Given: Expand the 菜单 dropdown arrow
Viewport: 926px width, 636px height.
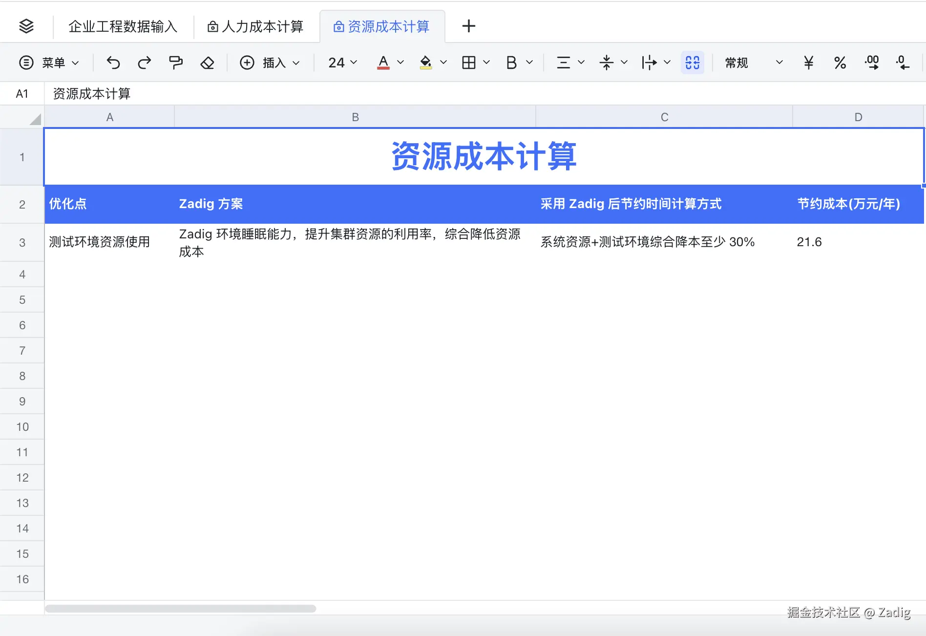Looking at the screenshot, I should point(75,63).
